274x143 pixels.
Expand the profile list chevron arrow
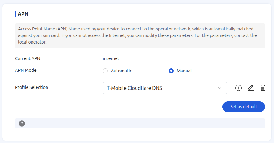pos(219,88)
